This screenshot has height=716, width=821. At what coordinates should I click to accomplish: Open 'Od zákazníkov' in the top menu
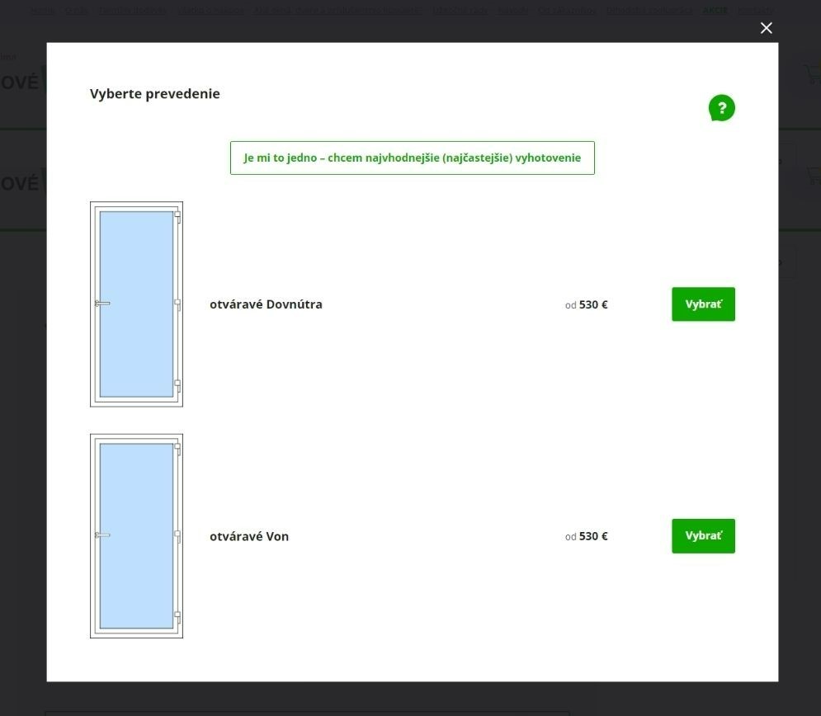pyautogui.click(x=566, y=11)
